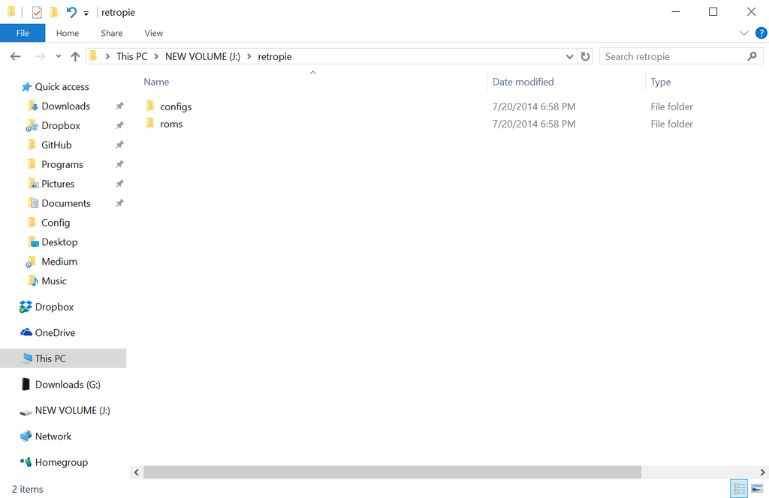Click the pin icon next to Documents
Viewport: 769px width, 498px height.
point(119,202)
